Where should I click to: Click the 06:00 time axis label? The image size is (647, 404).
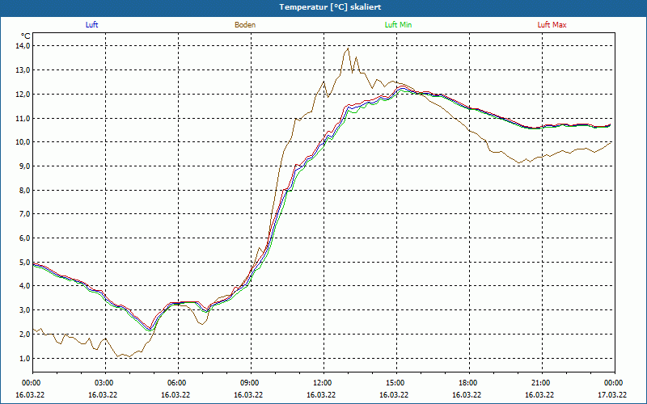coord(178,383)
